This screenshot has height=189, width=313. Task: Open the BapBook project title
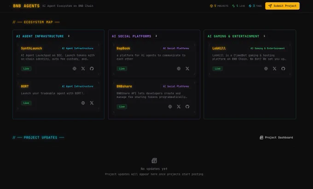coord(123,48)
